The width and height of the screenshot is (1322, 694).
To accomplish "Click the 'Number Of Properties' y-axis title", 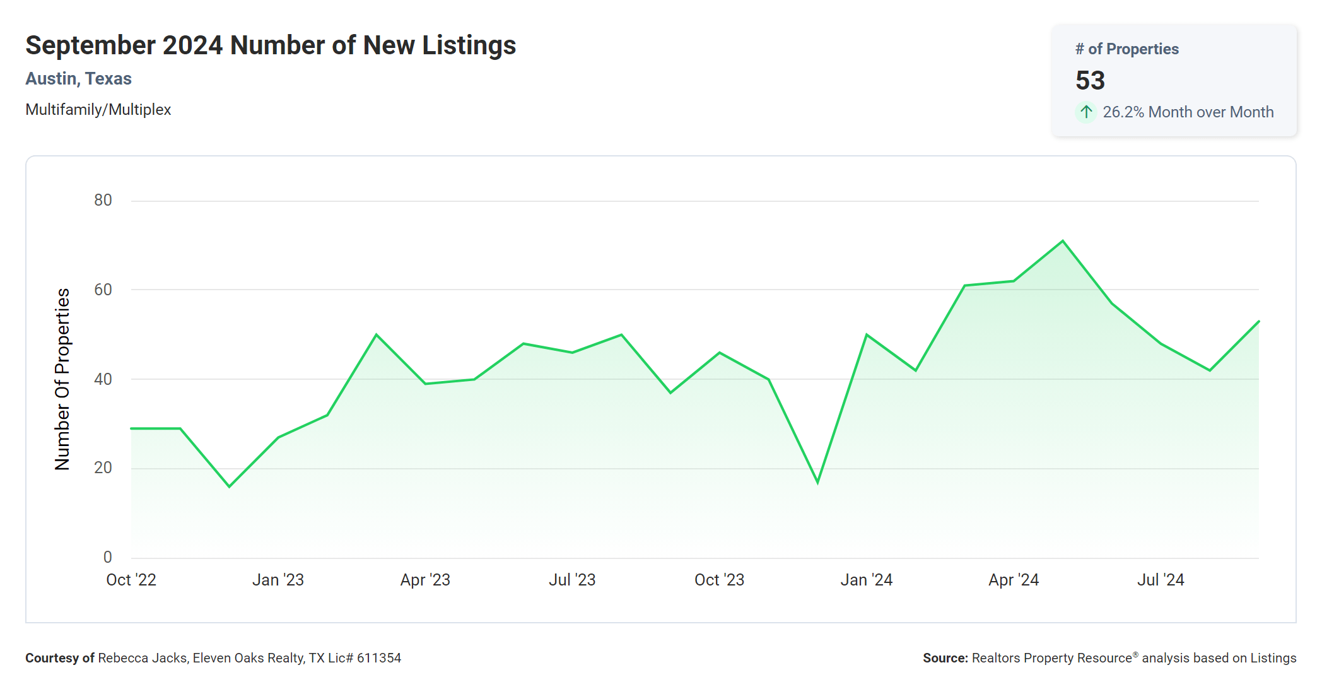I will (x=62, y=379).
